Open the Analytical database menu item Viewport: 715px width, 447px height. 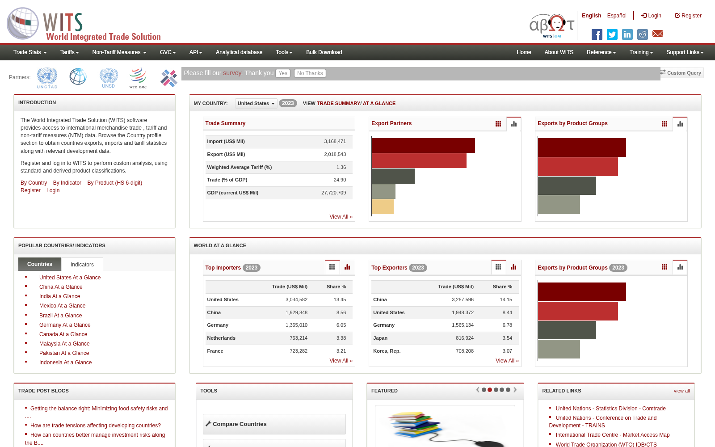(x=239, y=52)
